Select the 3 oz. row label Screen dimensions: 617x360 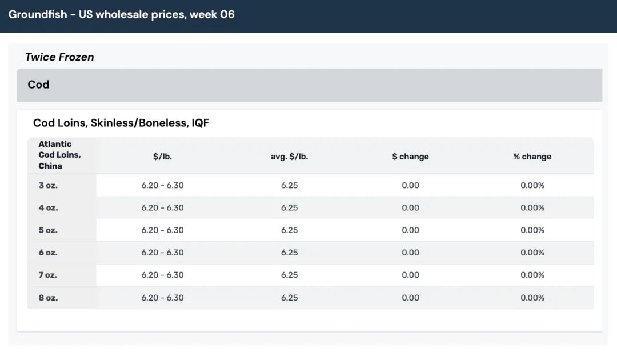(48, 186)
